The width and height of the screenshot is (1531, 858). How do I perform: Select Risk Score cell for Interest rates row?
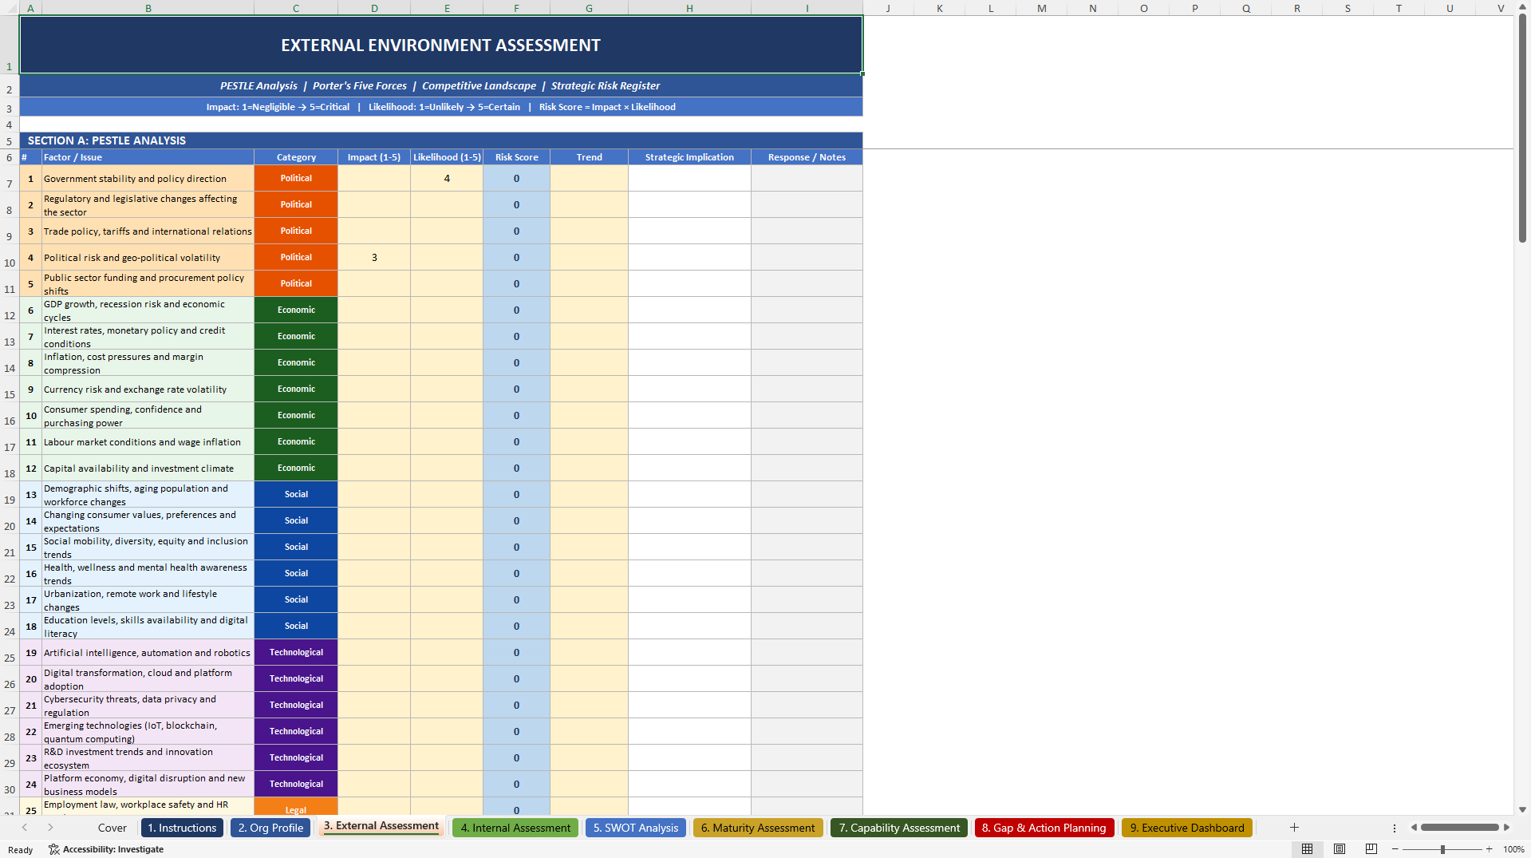click(516, 336)
